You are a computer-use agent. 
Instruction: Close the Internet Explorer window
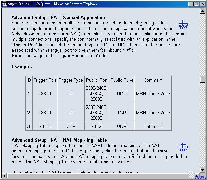(202, 4)
